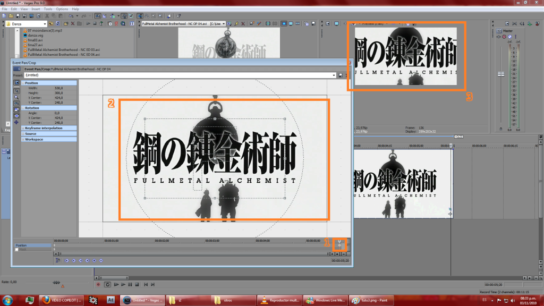The image size is (544, 306).
Task: Switch to tuto3.png - Paint in taskbar
Action: point(371,301)
